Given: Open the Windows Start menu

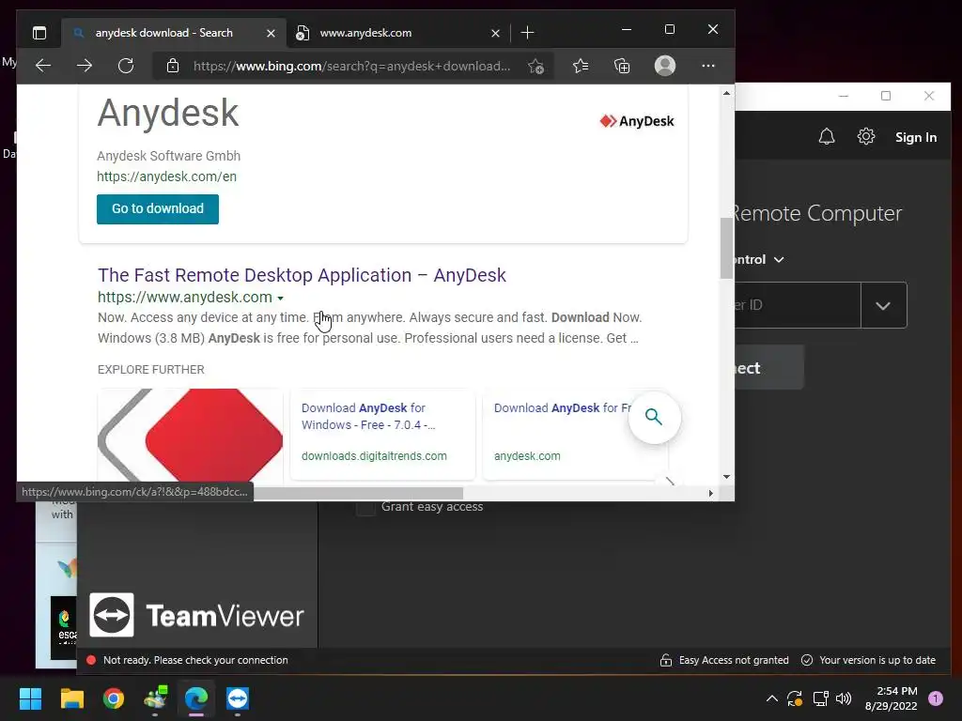Looking at the screenshot, I should click(x=30, y=698).
